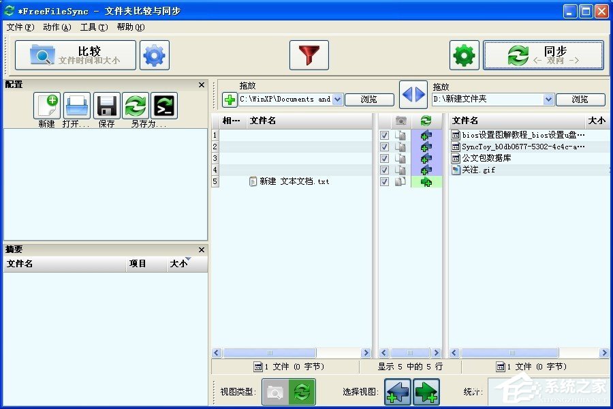The image size is (613, 409).
Task: Select the file 关注.gif in the right pane
Action: (477, 170)
